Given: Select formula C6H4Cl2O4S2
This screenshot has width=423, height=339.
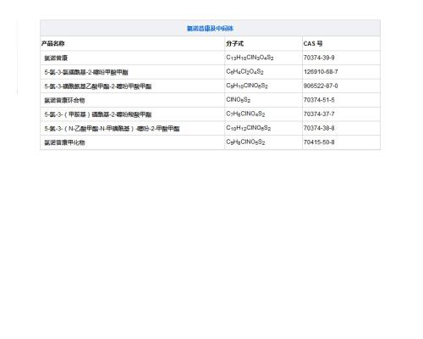Looking at the screenshot, I should [x=244, y=72].
